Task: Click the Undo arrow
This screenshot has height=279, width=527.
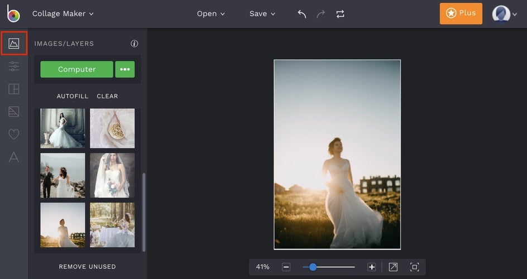Action: click(302, 14)
